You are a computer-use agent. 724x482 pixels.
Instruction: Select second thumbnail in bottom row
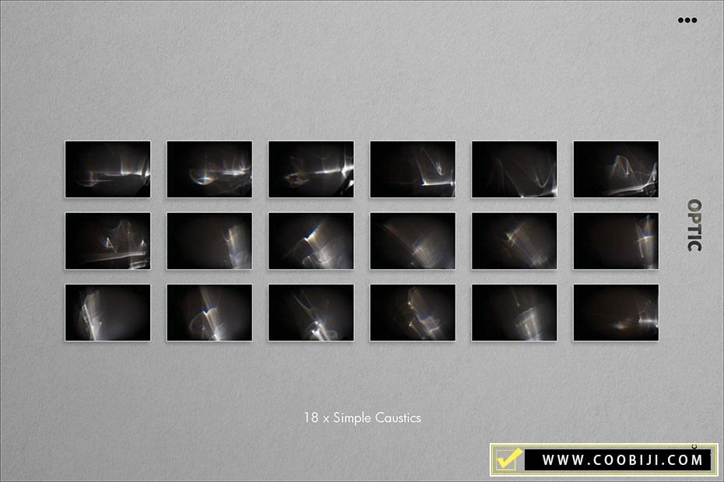coord(209,313)
